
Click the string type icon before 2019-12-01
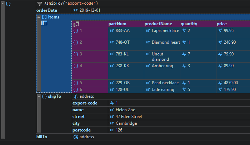(x=75, y=10)
